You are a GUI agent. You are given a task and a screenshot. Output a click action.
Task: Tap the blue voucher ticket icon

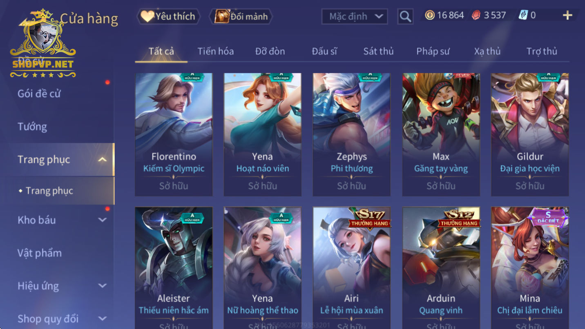523,16
